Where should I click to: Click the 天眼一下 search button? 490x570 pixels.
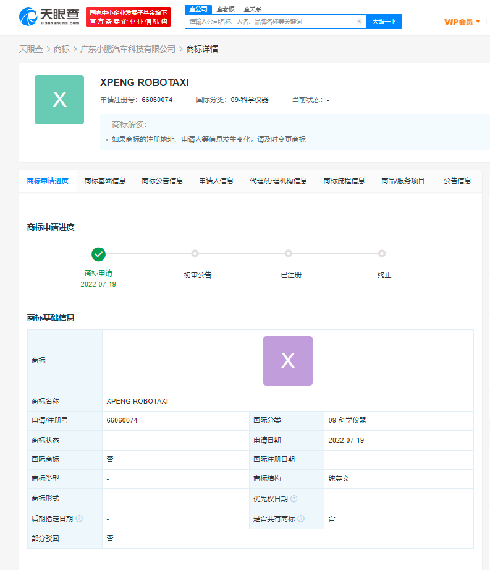pos(384,22)
